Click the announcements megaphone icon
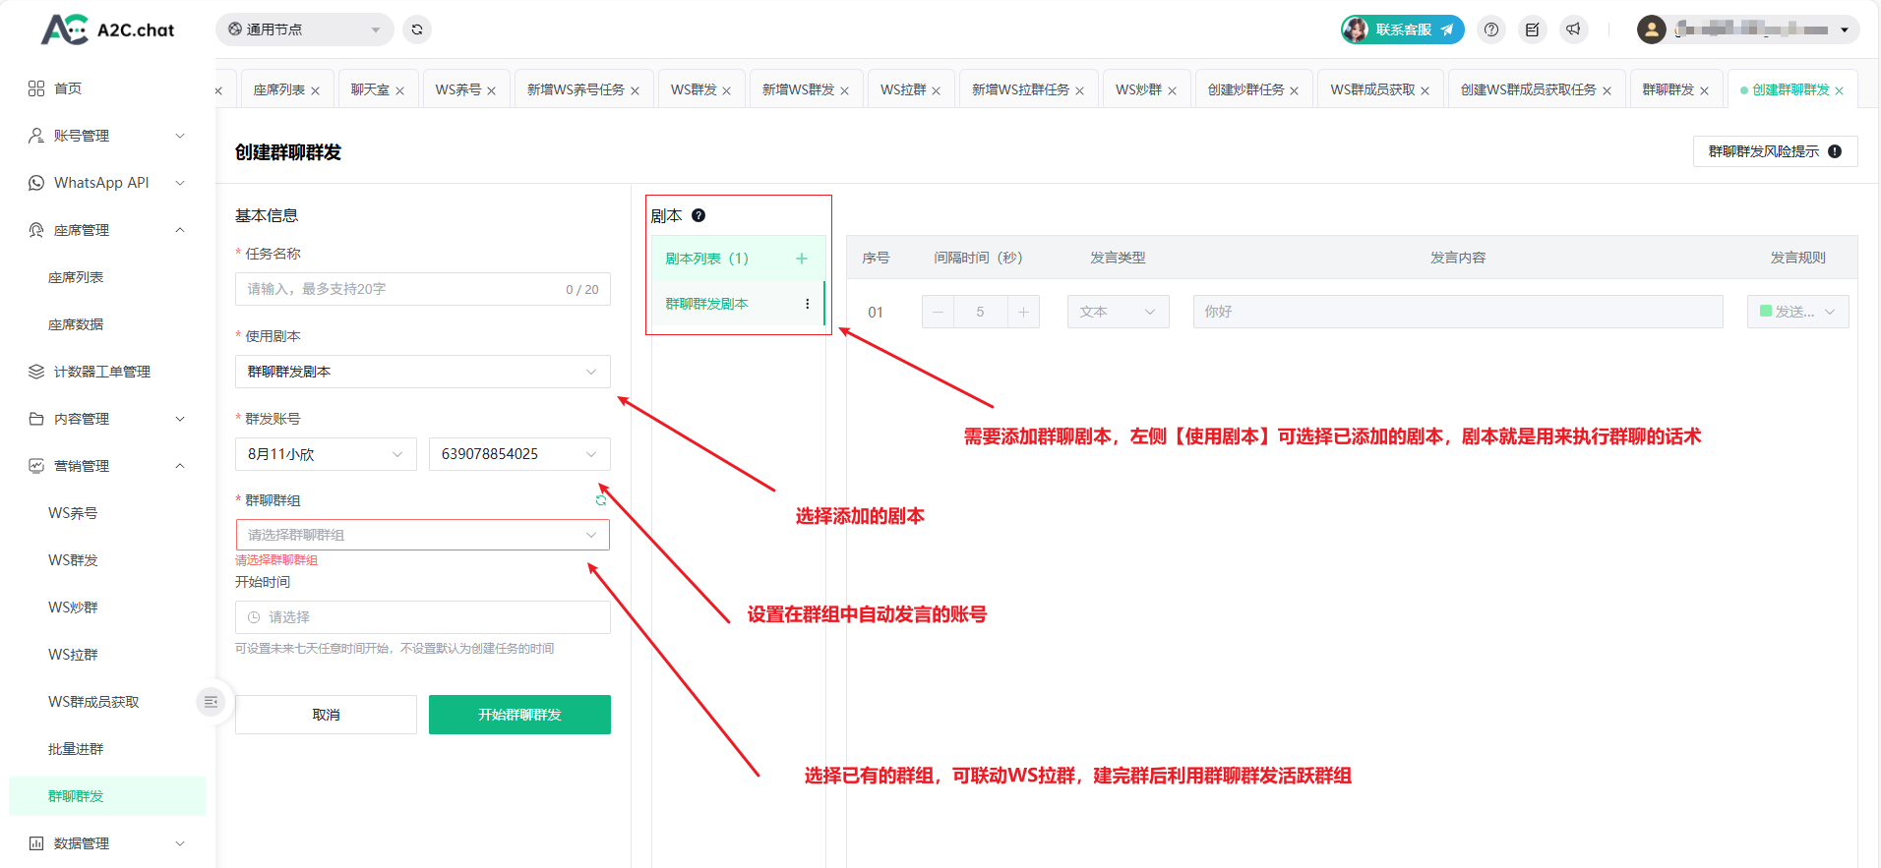Viewport: 1881px width, 868px height. (1573, 29)
